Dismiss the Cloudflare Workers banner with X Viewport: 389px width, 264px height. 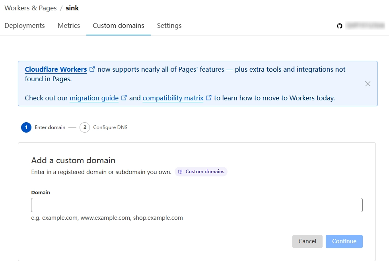click(x=368, y=84)
